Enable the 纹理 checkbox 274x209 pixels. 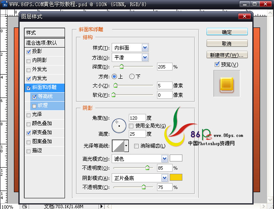point(34,106)
